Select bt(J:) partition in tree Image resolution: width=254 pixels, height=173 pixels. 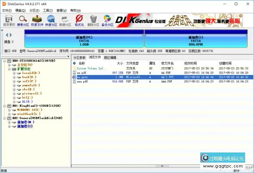[27, 97]
